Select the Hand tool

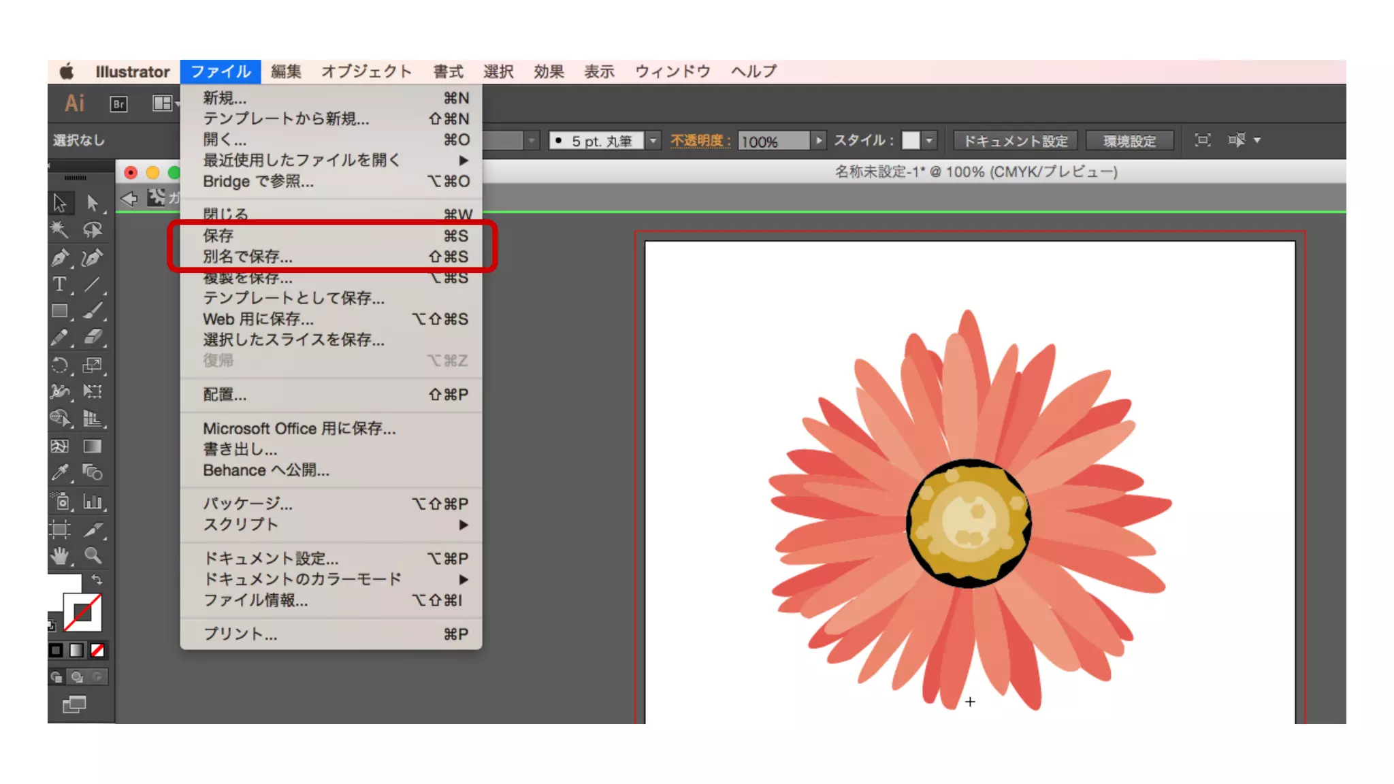60,556
